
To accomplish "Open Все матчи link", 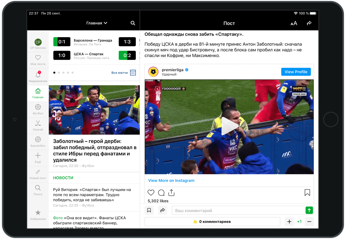I will click(119, 73).
